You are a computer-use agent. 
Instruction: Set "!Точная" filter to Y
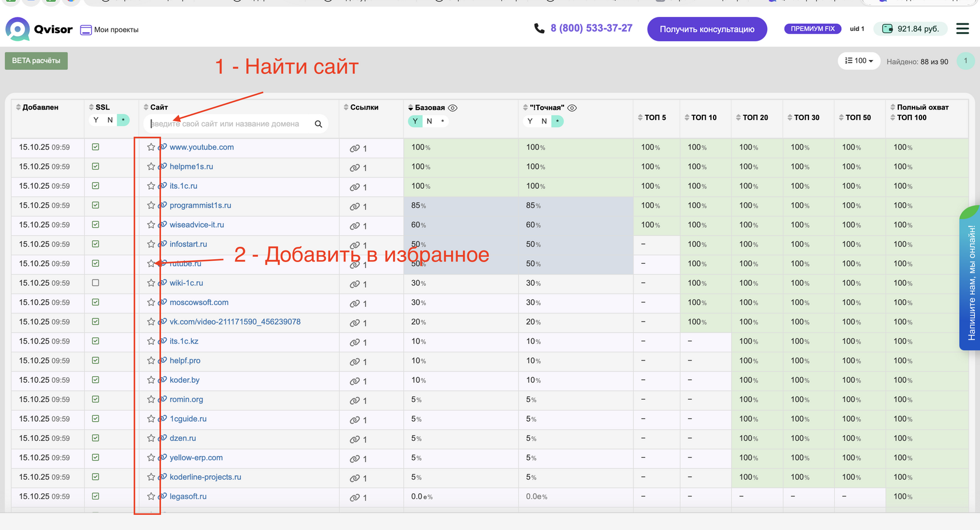coord(530,121)
